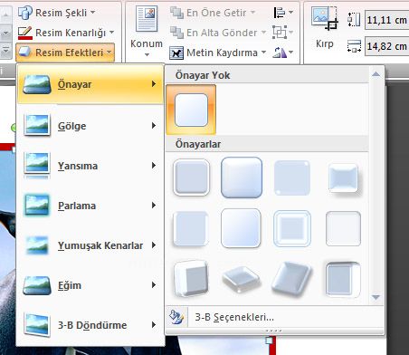Click the Resim Efektleri button

click(x=65, y=53)
